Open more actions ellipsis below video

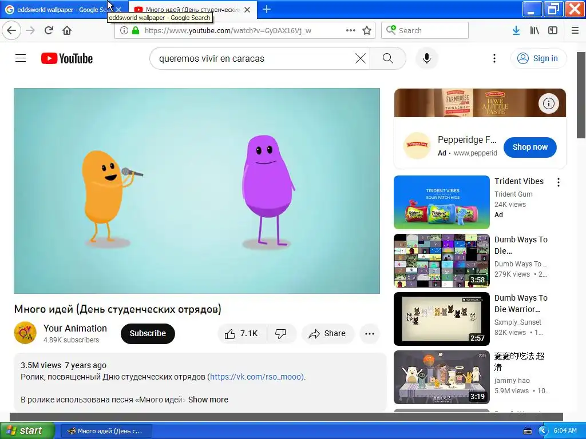370,334
